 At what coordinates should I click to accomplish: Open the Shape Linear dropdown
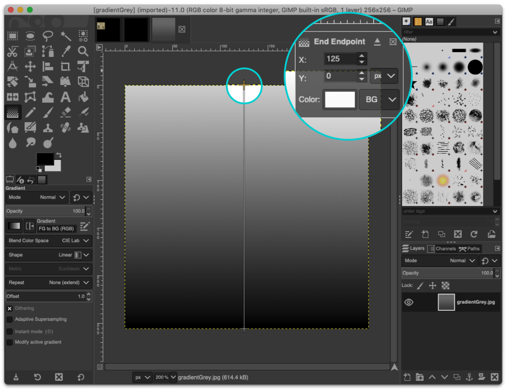49,255
